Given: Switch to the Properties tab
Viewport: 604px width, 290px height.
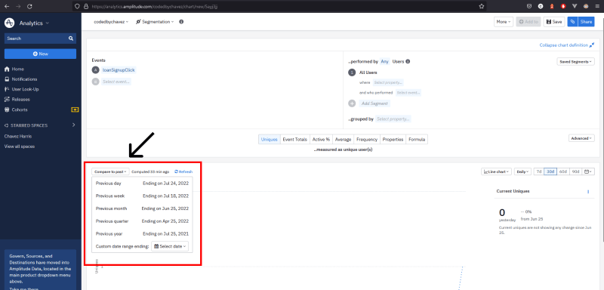Looking at the screenshot, I should 393,140.
